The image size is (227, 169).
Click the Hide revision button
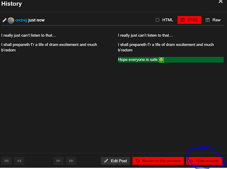(204, 161)
